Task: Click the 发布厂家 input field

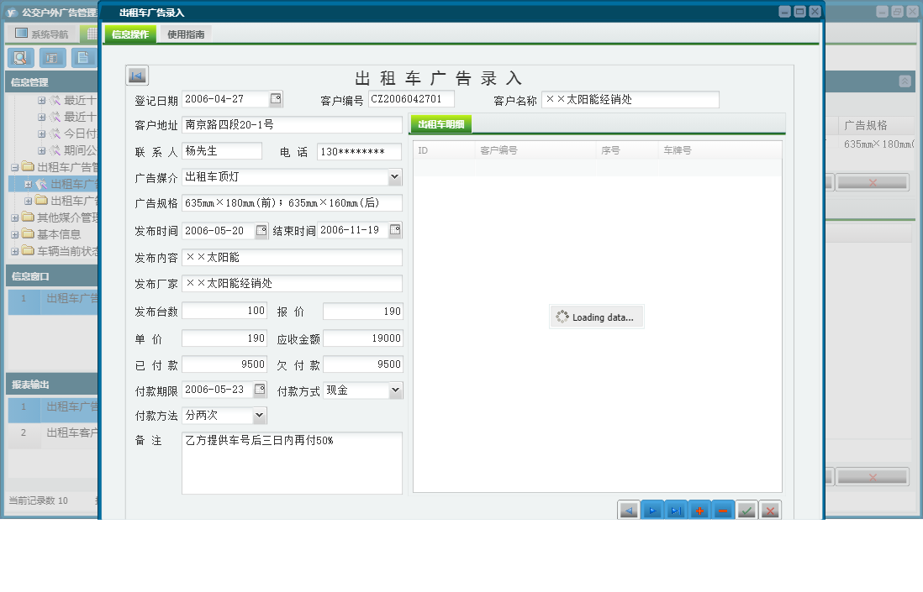Action: pyautogui.click(x=292, y=283)
